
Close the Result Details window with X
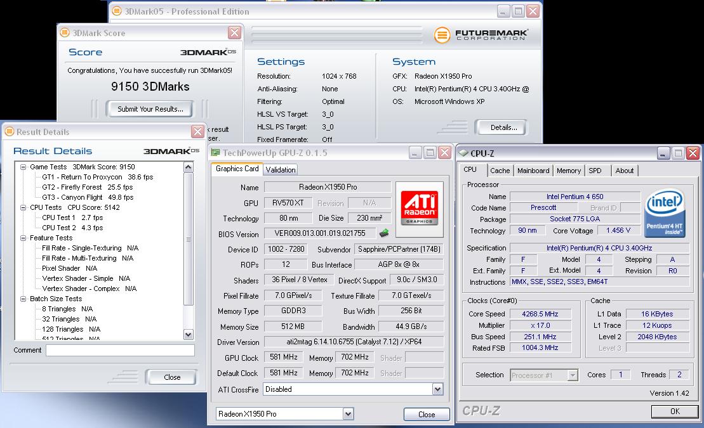(197, 131)
